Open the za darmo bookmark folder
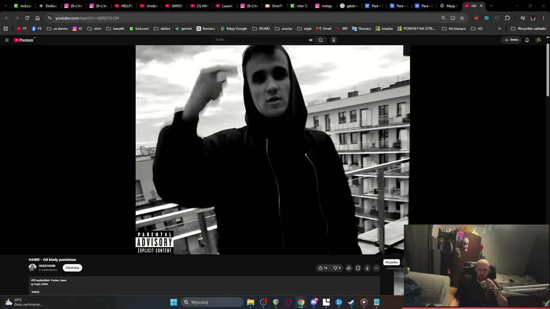Image resolution: width=550 pixels, height=309 pixels. 57,29
